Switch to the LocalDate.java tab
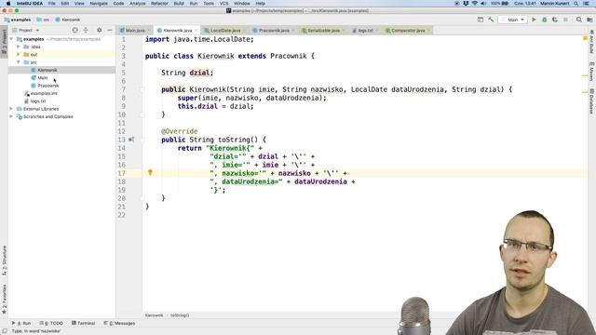The image size is (596, 335). point(225,31)
